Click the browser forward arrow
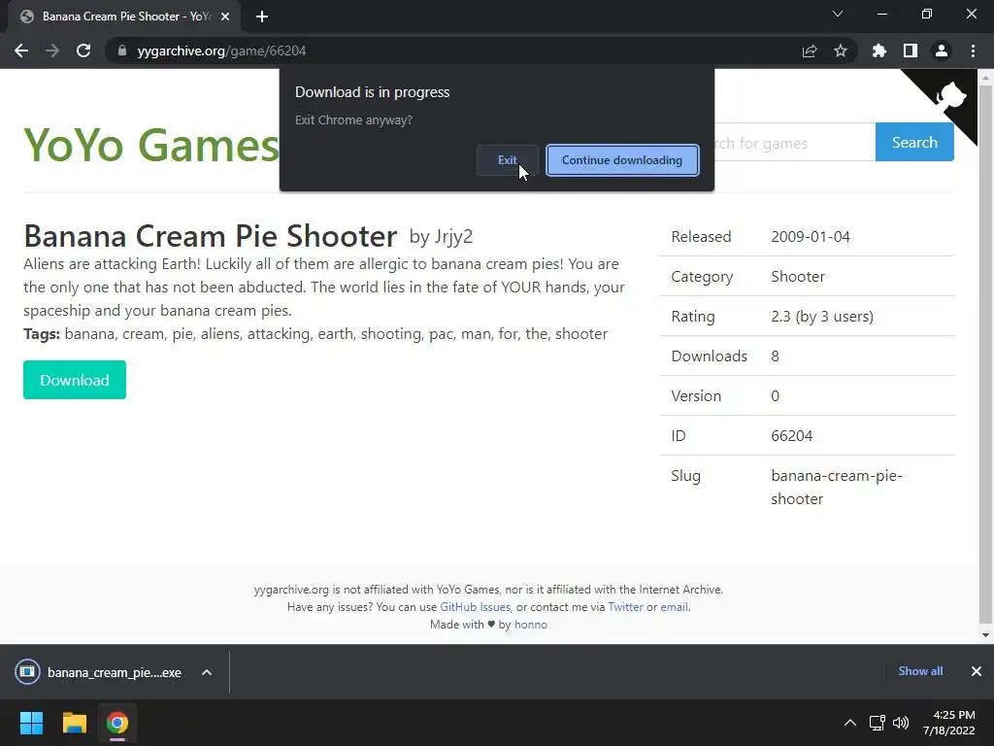The height and width of the screenshot is (746, 994). [52, 51]
